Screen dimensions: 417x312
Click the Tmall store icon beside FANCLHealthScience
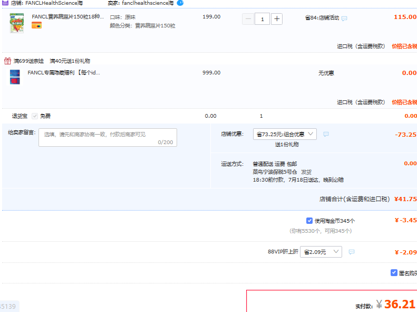tap(5, 3)
